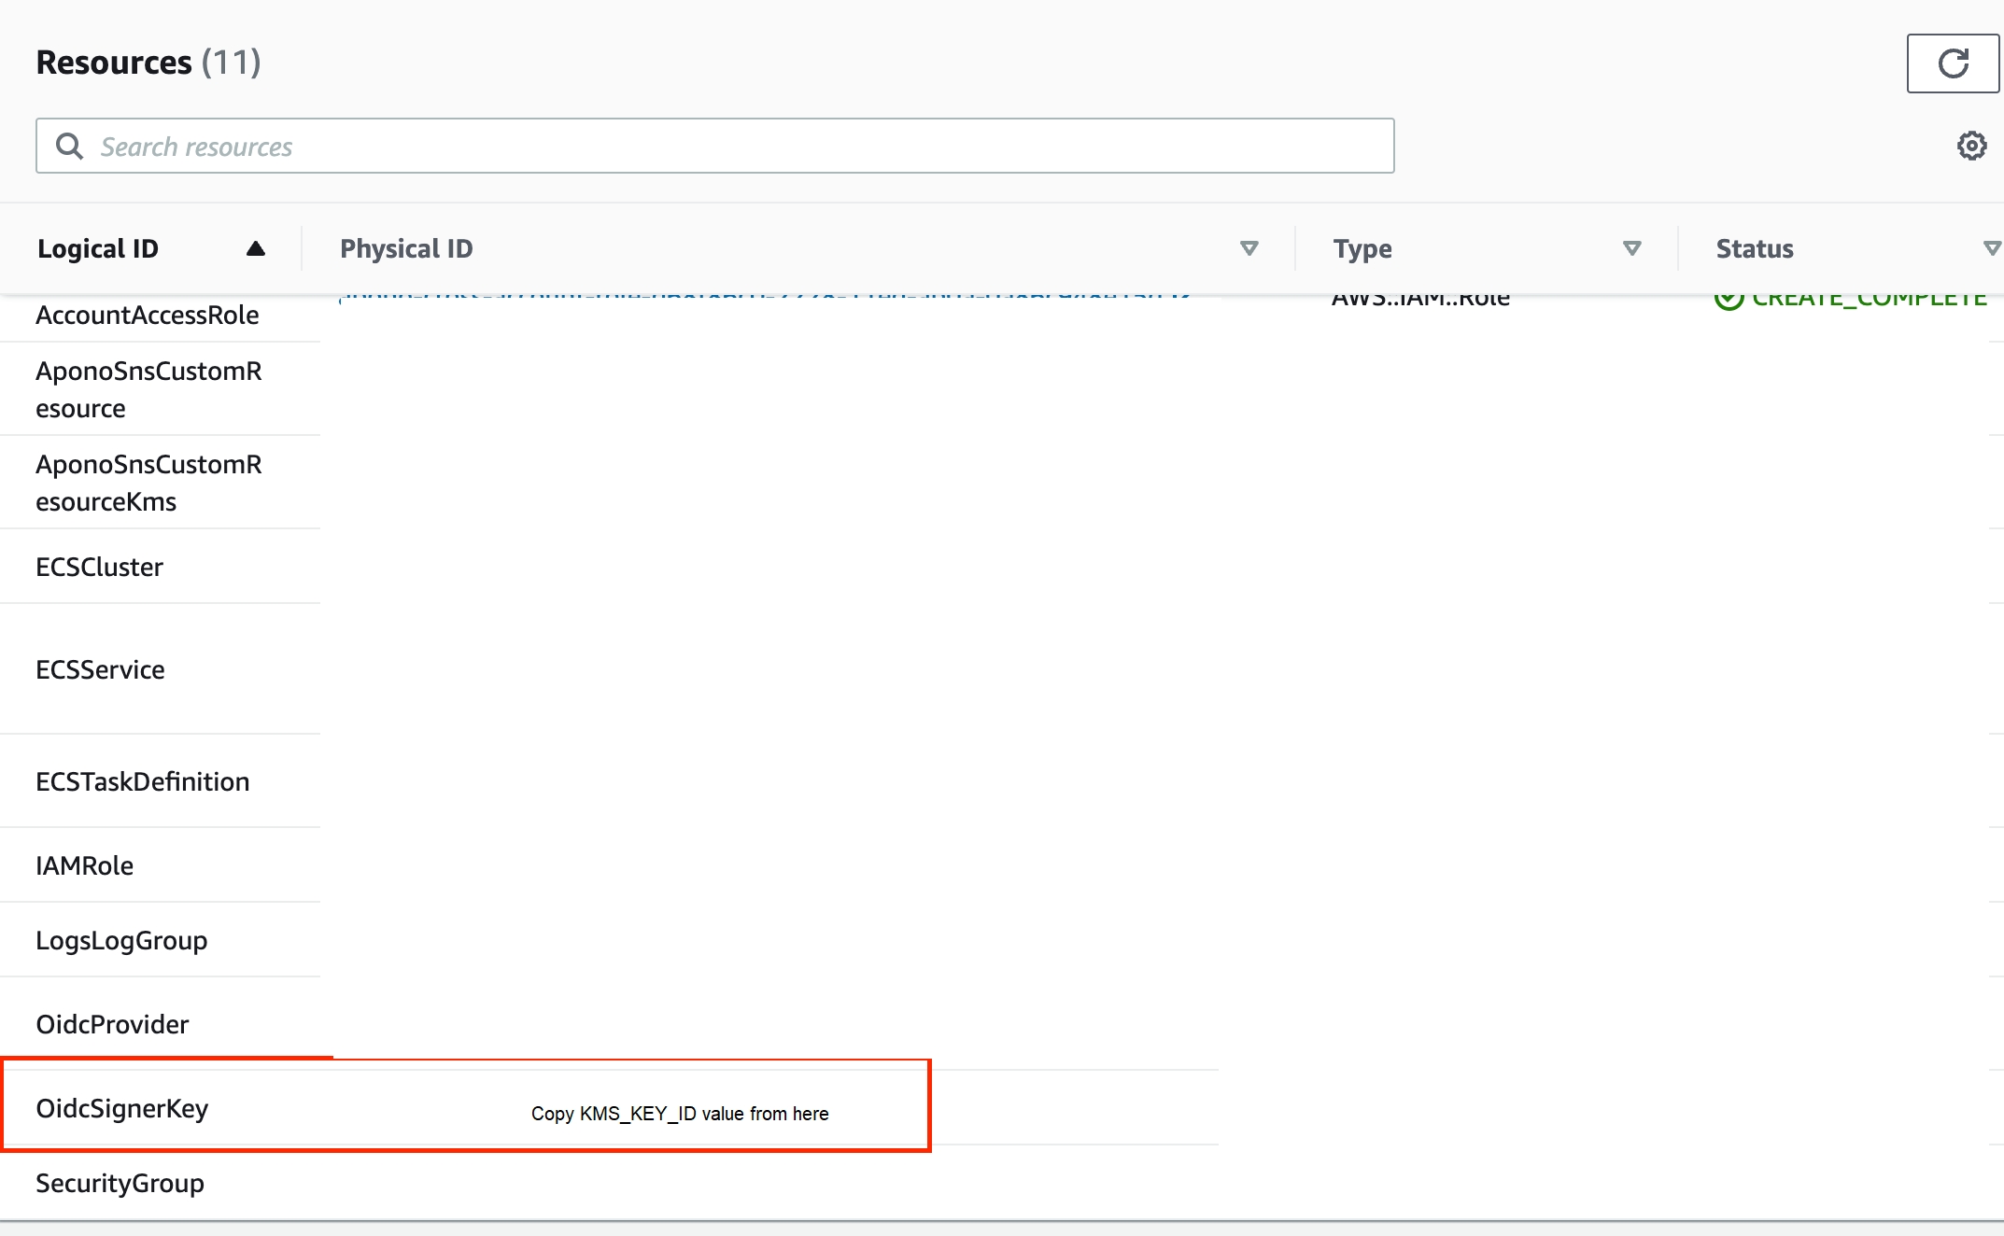Open the table settings gear icon
Image resolution: width=2004 pixels, height=1236 pixels.
pyautogui.click(x=1971, y=146)
